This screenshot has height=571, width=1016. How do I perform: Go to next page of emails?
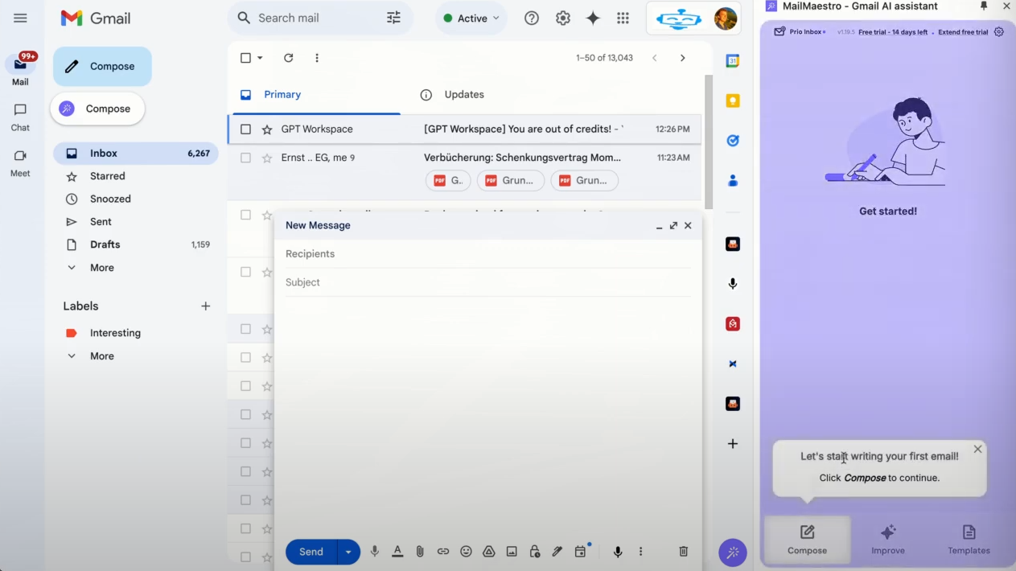(x=683, y=58)
